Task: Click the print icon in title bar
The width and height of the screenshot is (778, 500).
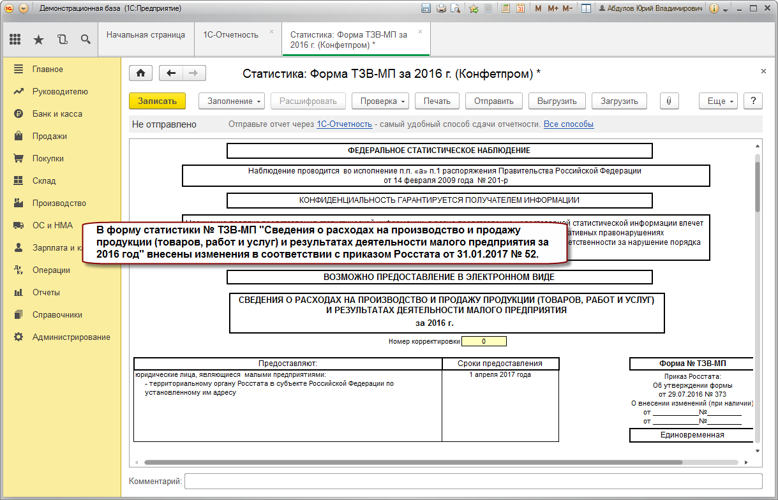Action: click(440, 9)
